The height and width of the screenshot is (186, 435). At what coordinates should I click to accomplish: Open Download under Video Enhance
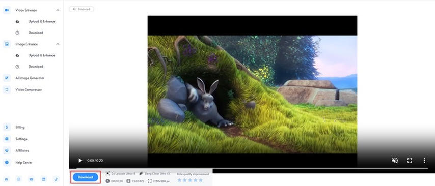36,33
